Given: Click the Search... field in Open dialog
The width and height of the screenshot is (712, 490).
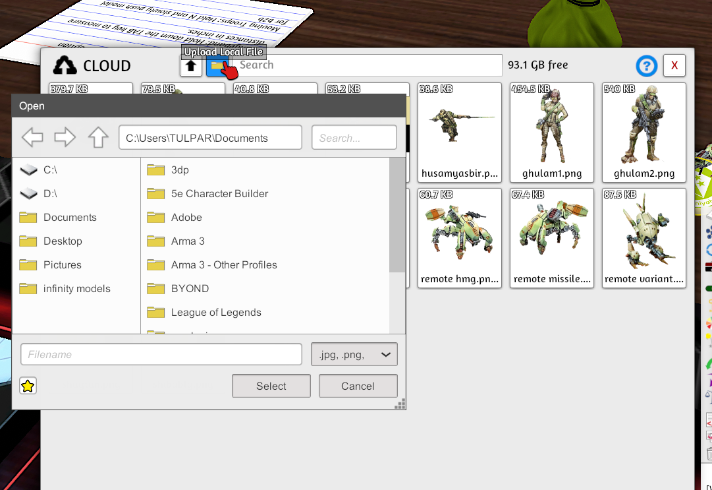Looking at the screenshot, I should (x=354, y=138).
